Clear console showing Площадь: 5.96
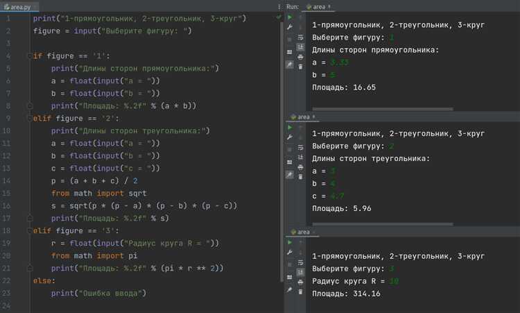This screenshot has width=520, height=313. pos(300,177)
